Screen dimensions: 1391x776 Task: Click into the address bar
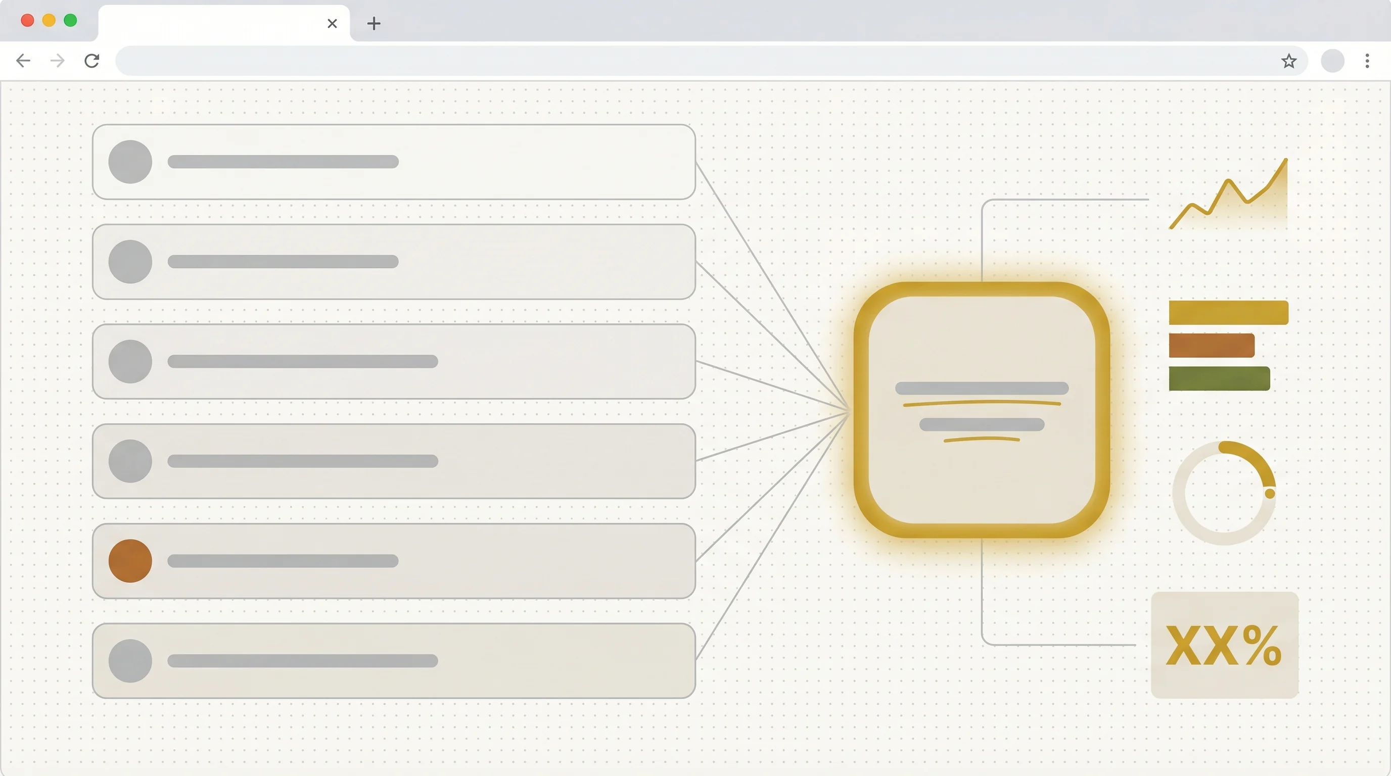pyautogui.click(x=711, y=61)
